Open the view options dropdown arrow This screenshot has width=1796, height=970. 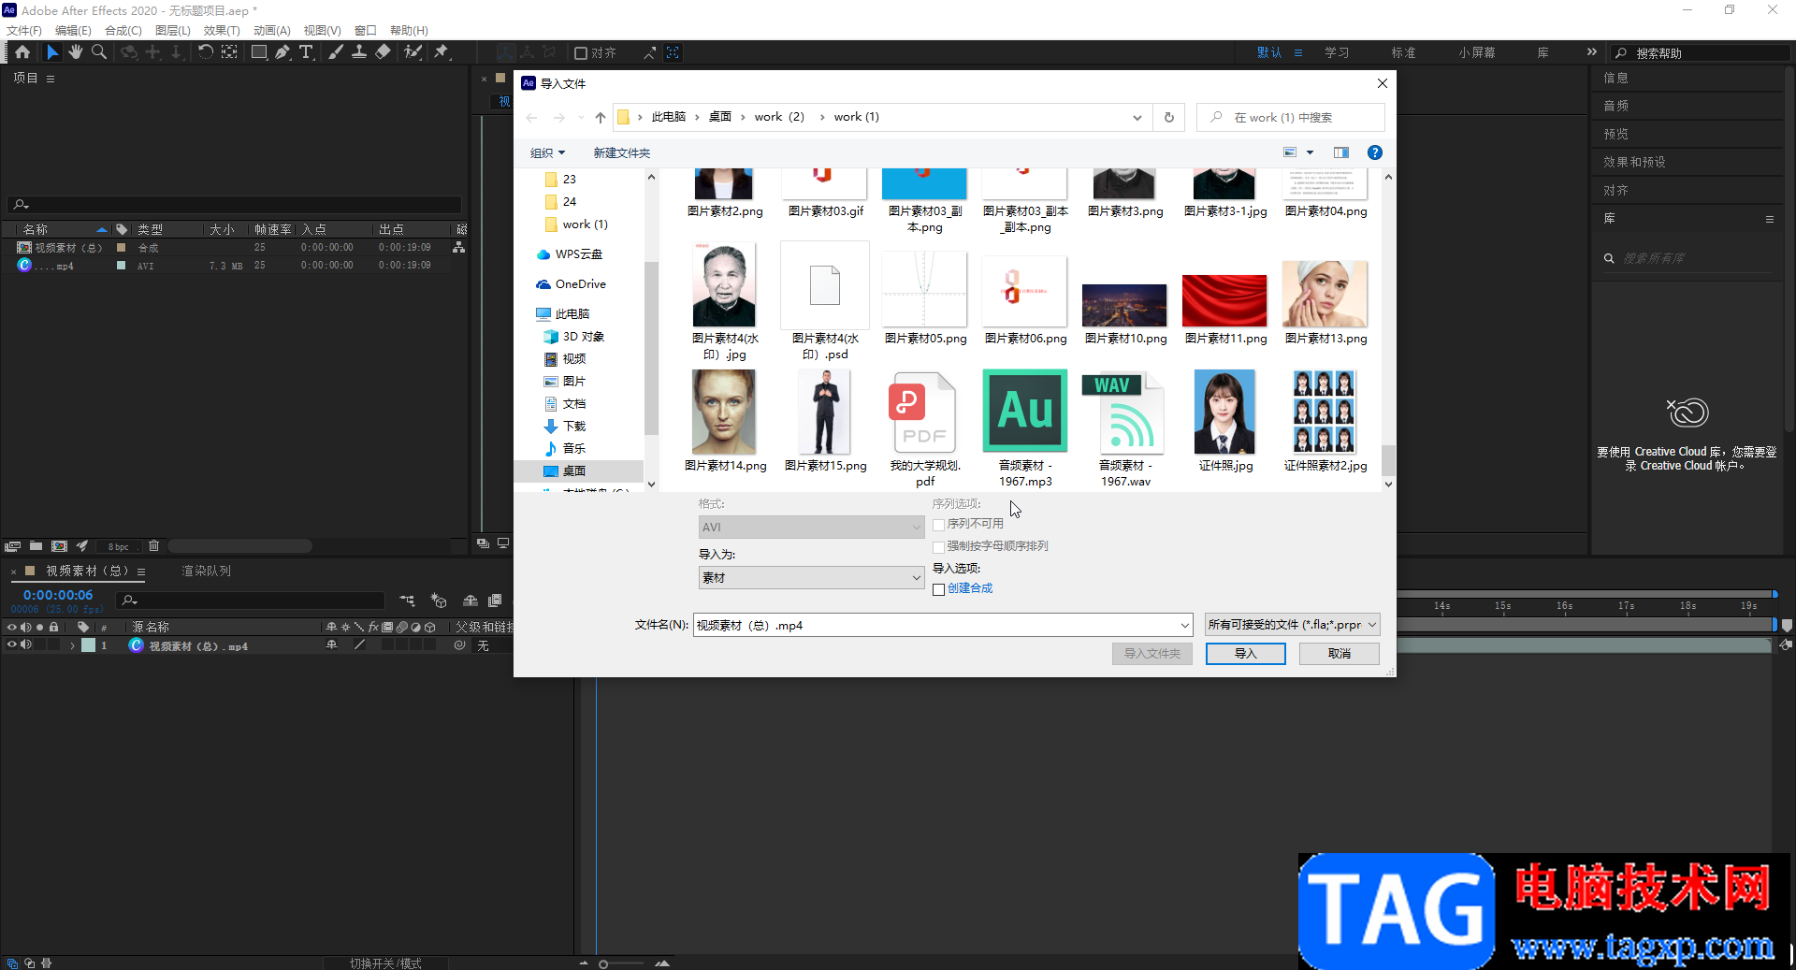pos(1310,152)
